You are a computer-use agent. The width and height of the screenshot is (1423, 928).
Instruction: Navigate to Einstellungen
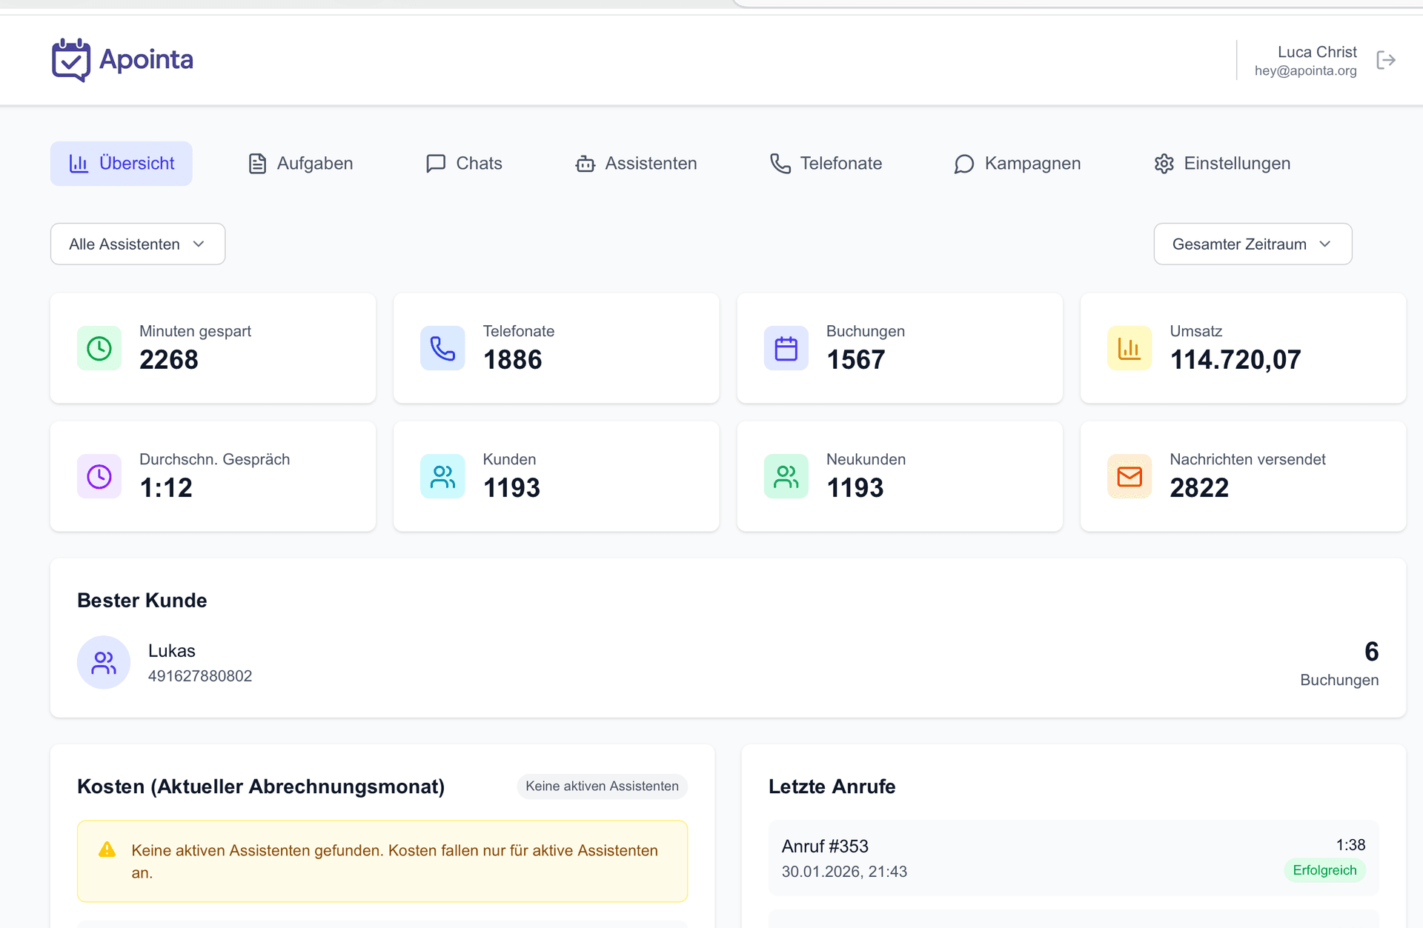point(1221,164)
